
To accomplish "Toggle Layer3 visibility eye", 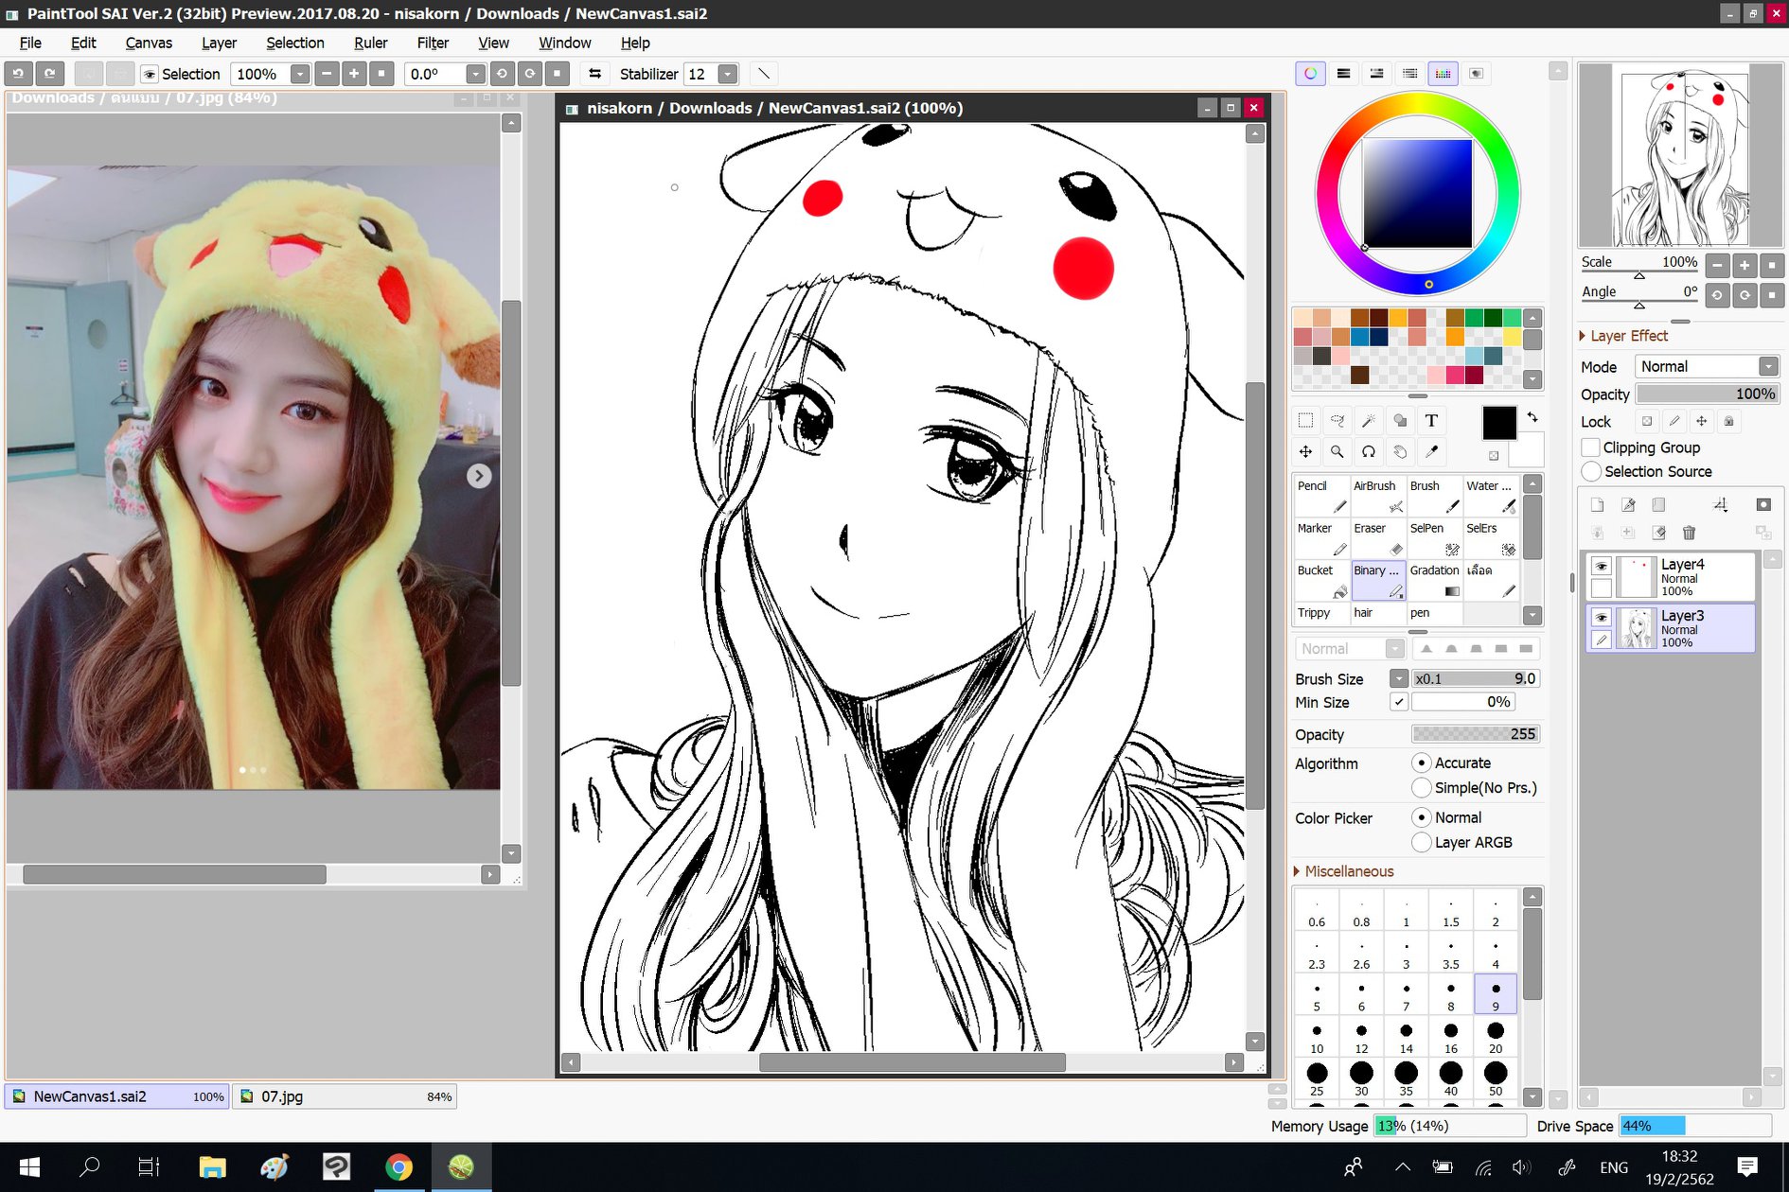I will click(1601, 617).
